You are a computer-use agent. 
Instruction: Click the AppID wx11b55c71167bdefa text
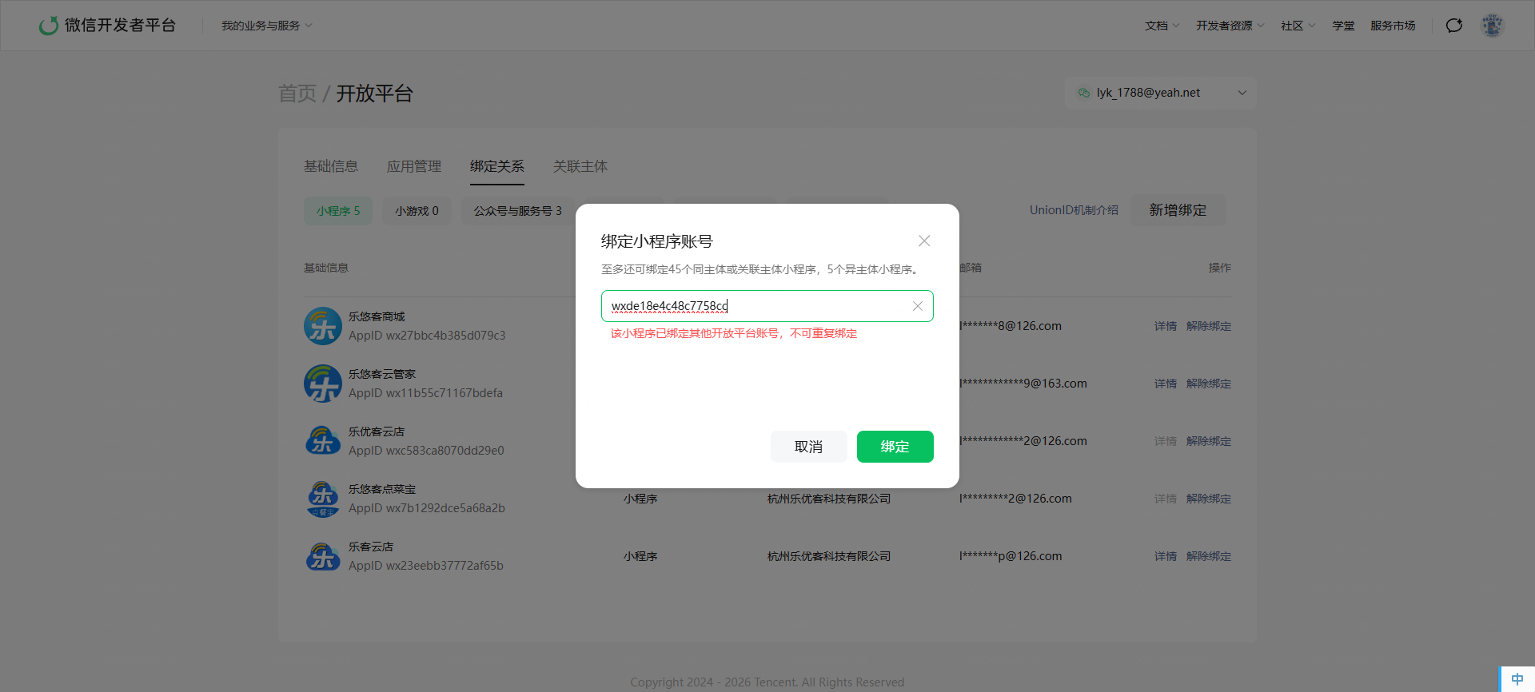425,393
